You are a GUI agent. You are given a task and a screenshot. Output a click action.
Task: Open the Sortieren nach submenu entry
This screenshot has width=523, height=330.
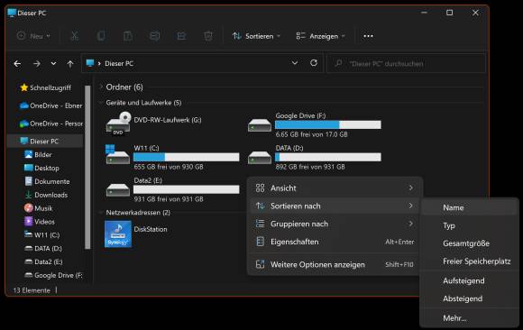[x=335, y=206]
